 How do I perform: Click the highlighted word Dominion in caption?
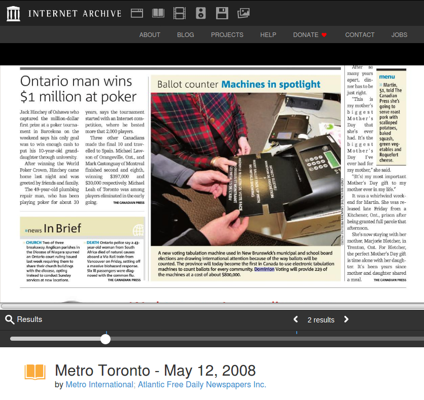[264, 269]
